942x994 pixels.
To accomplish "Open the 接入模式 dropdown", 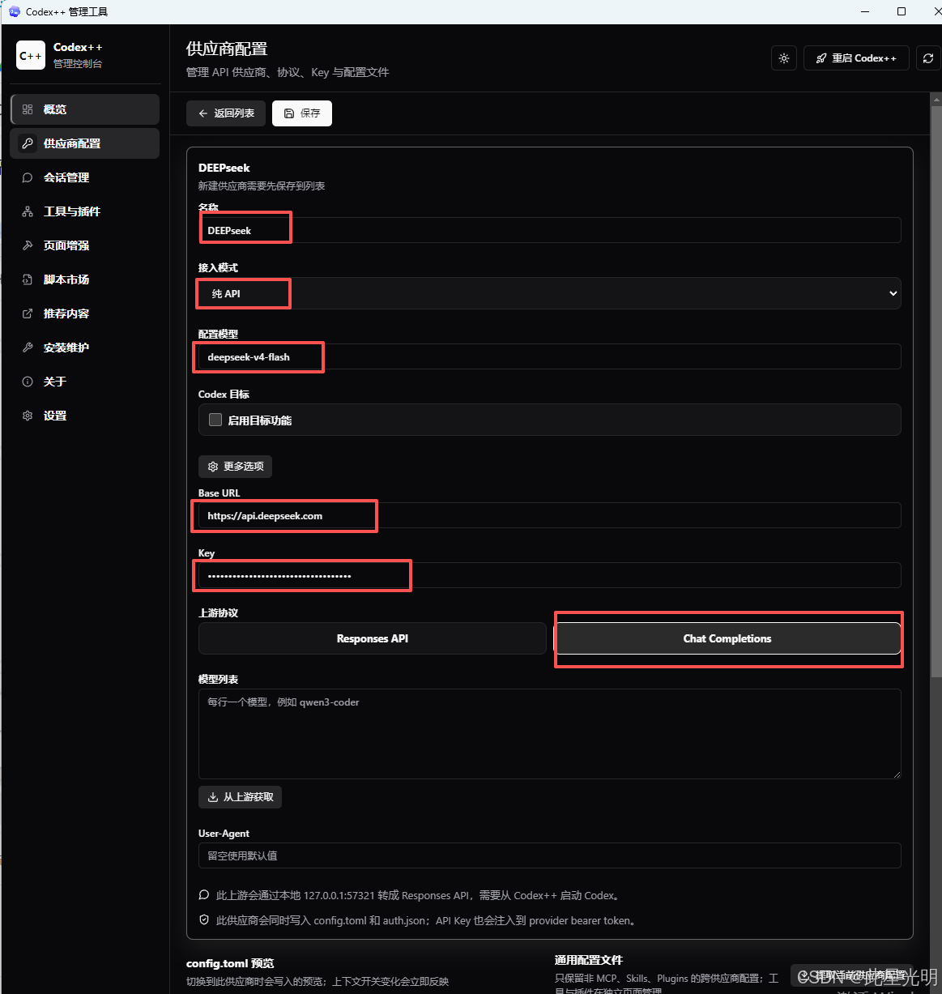I will tap(549, 293).
